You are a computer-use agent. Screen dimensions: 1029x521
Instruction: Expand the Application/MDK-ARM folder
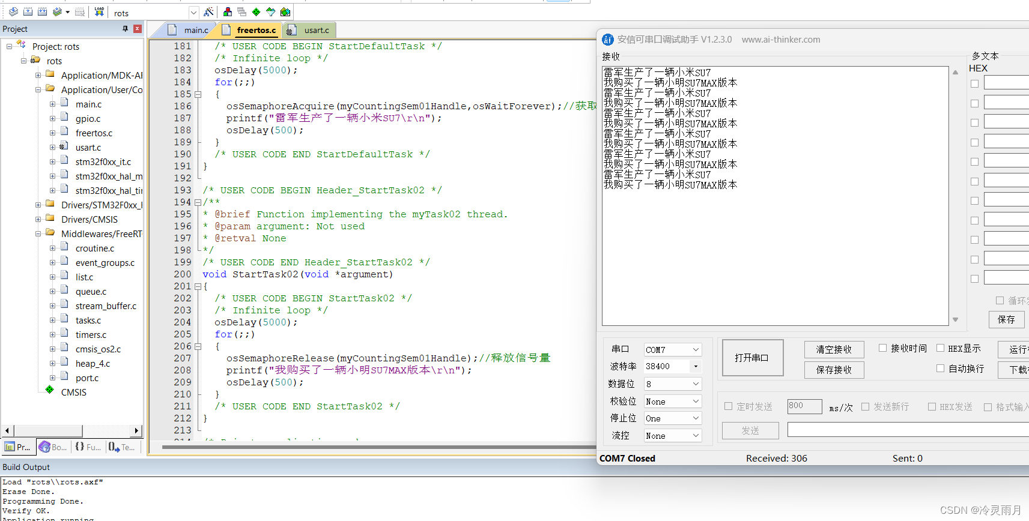[38, 76]
